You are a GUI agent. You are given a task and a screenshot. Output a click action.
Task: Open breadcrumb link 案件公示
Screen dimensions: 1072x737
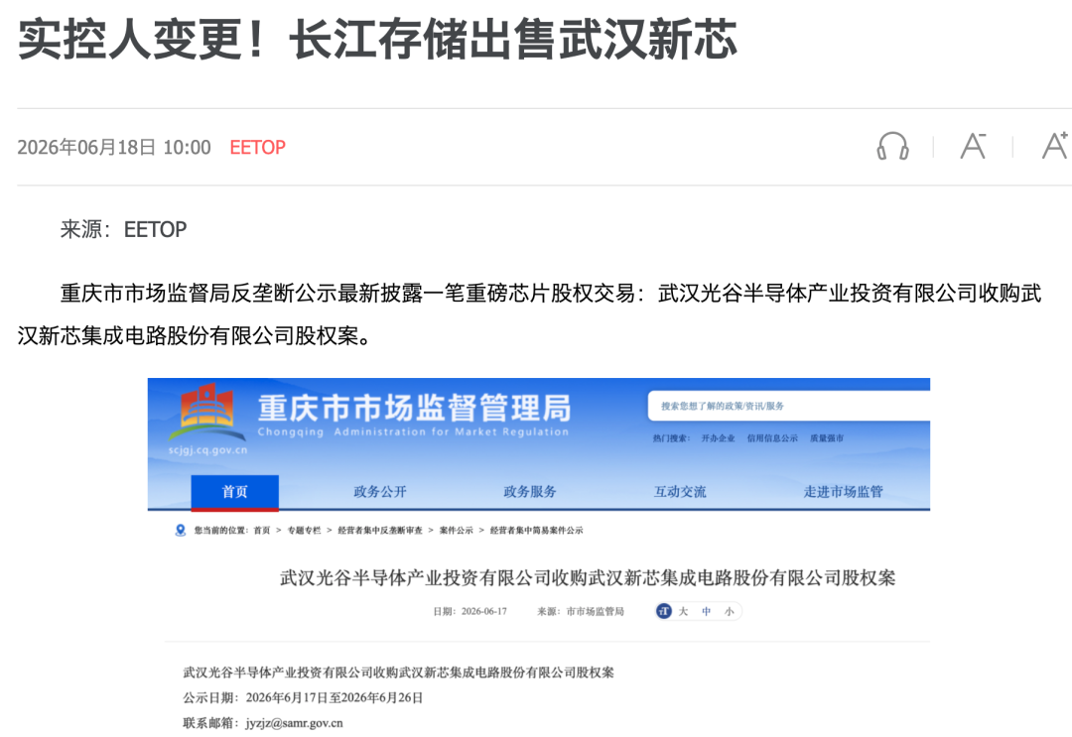(456, 531)
